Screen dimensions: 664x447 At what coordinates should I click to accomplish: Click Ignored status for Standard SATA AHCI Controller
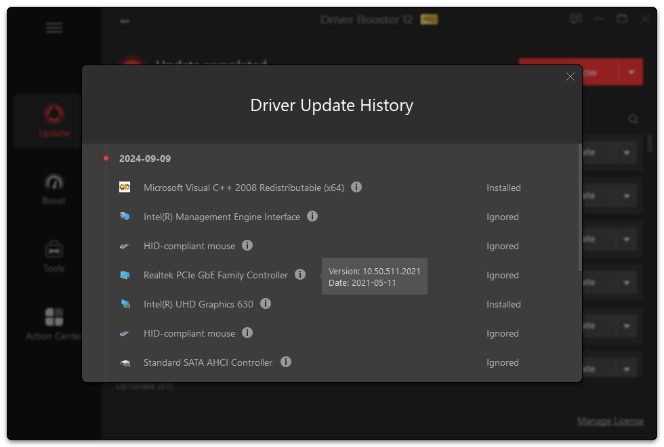pyautogui.click(x=502, y=363)
